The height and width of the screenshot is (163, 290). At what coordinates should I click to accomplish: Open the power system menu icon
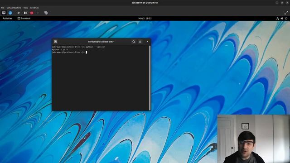286,18
